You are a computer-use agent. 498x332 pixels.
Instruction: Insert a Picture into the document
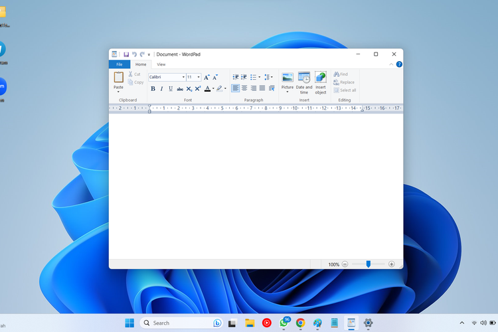[x=288, y=79]
